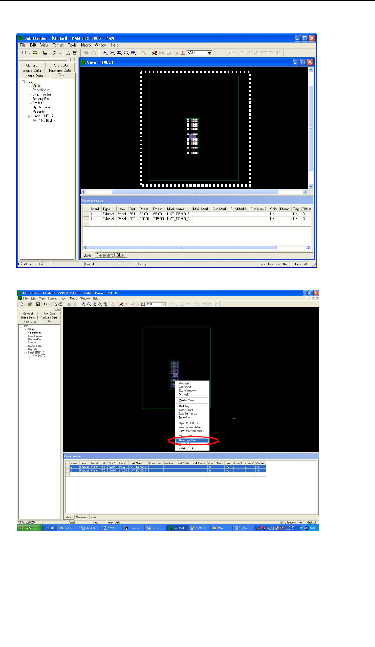Viewport: 375px width, 647px height.
Task: Click Job Buil. taskbar button
Action: 178,528
